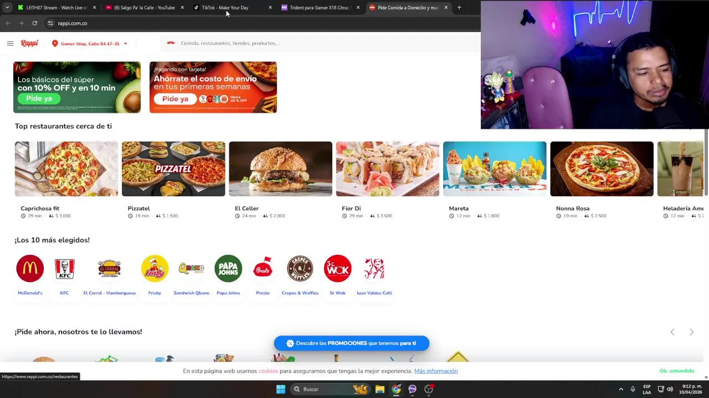Image resolution: width=709 pixels, height=398 pixels.
Task: Switch ESP LAA keyboard language
Action: [647, 389]
